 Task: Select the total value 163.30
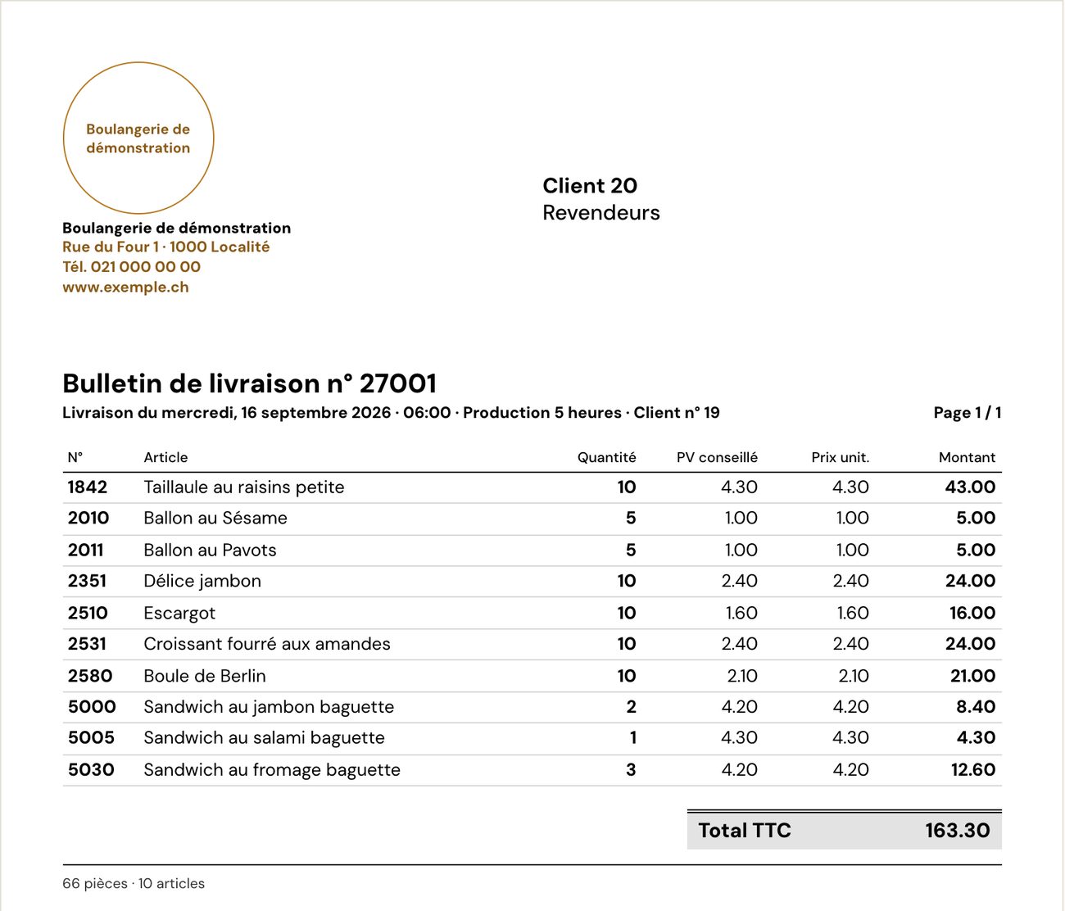958,831
